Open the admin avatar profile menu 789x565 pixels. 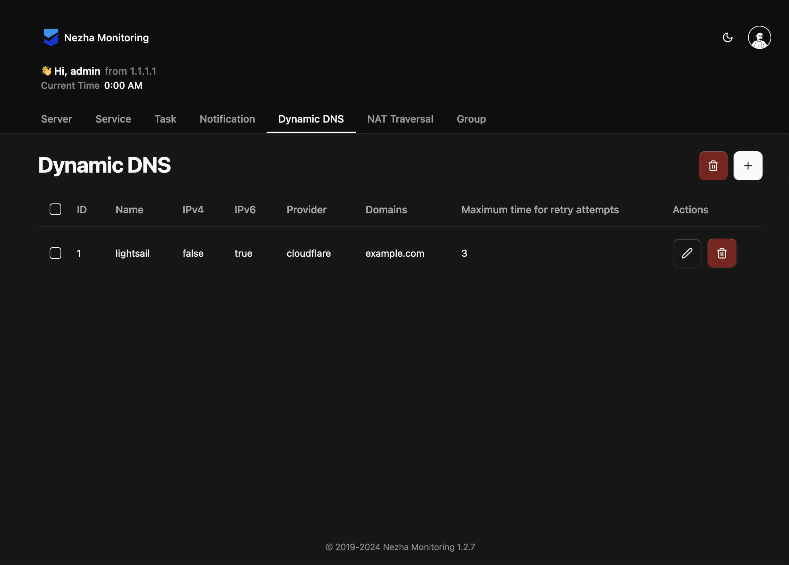pos(759,37)
